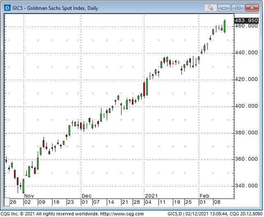Click the date label 14 on time axis
Screen dimensions: 264x217
110,202
